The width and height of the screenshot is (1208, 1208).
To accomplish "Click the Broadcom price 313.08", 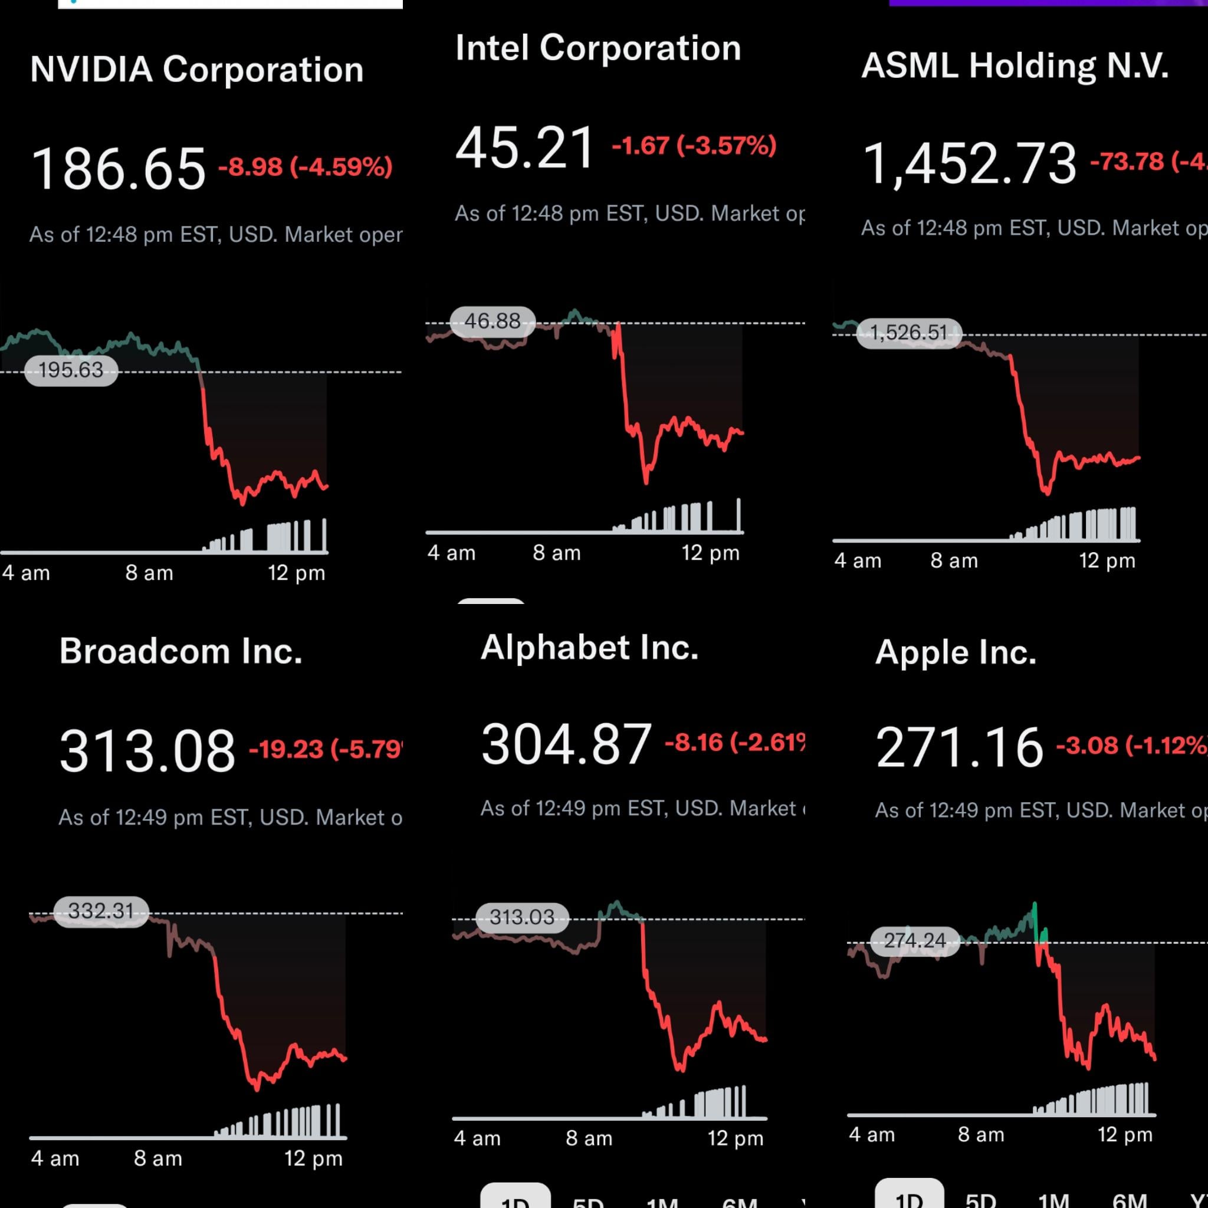I will tap(147, 750).
